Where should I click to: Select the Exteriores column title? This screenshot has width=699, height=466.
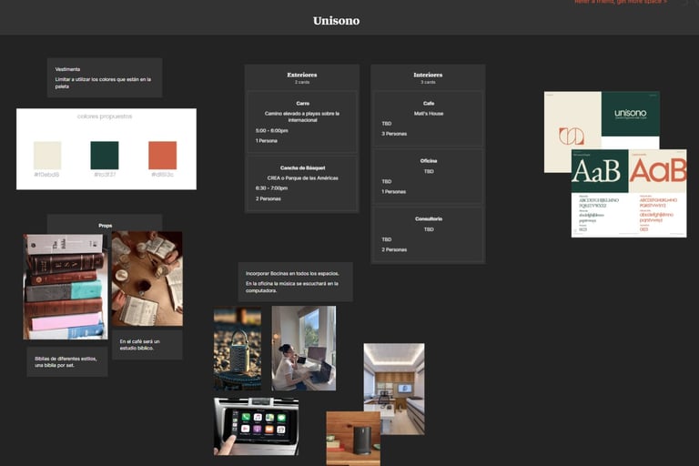[x=302, y=75]
